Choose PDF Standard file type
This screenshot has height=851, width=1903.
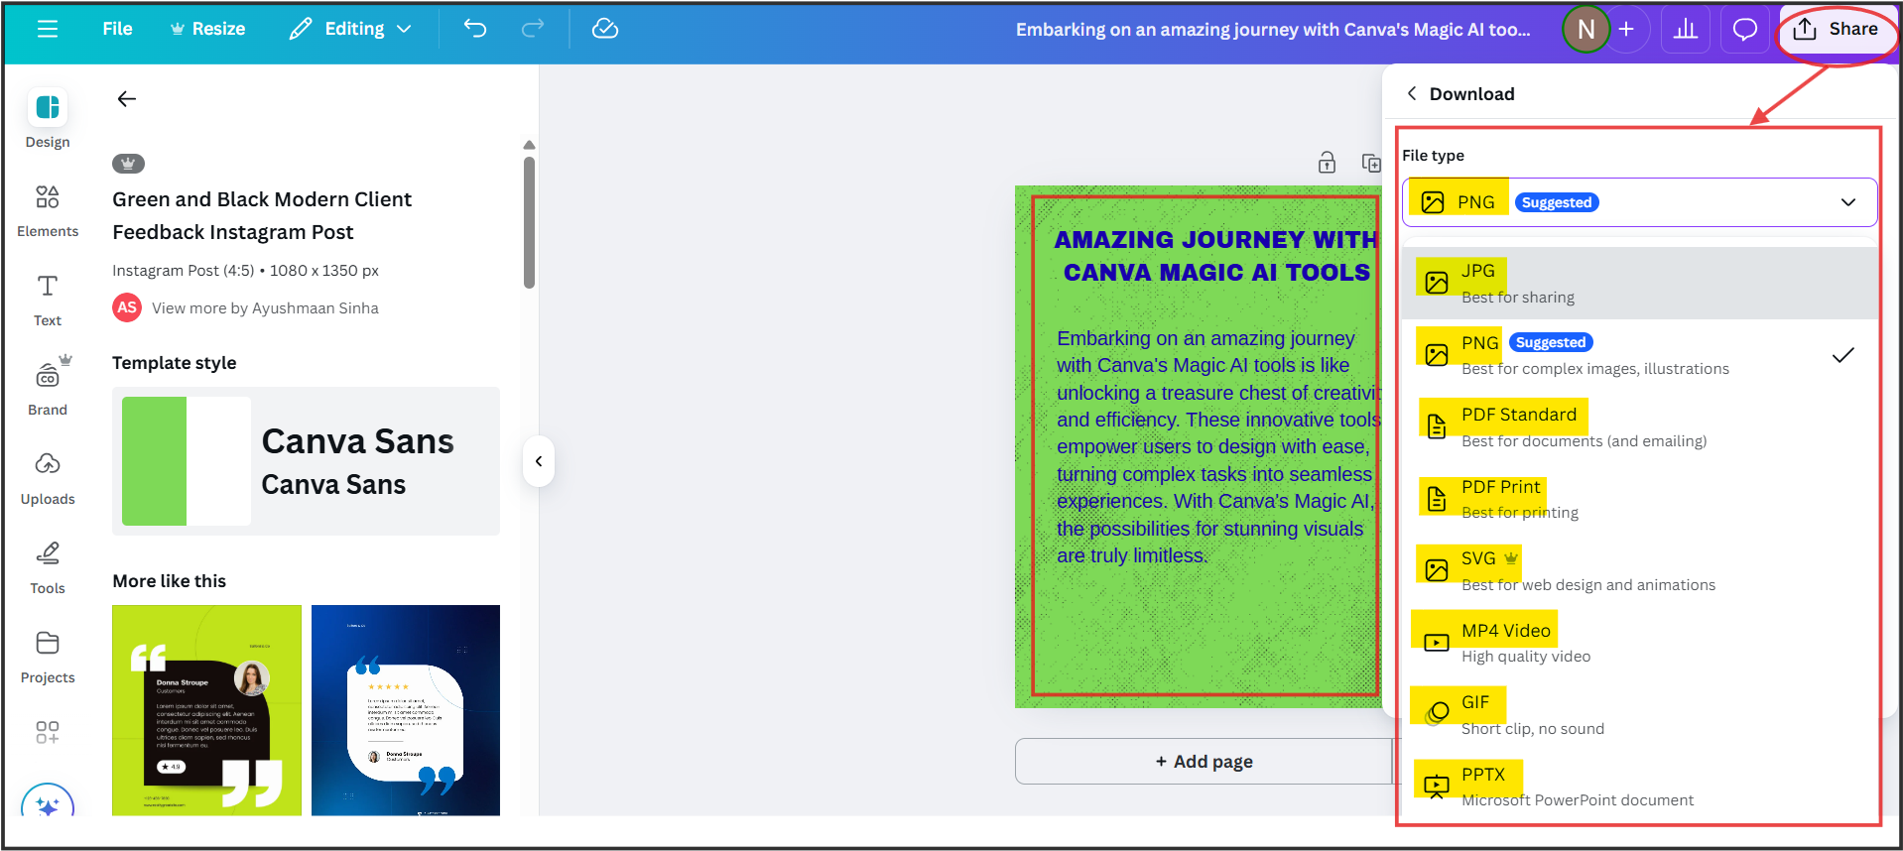pyautogui.click(x=1639, y=426)
